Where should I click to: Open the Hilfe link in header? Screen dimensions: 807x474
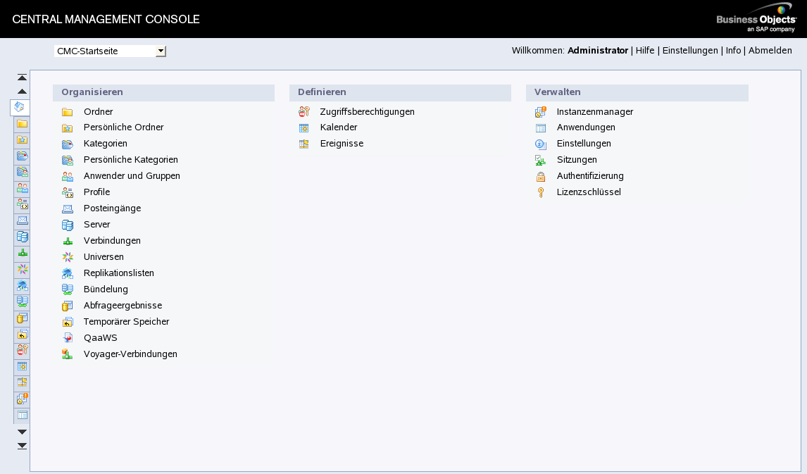645,51
